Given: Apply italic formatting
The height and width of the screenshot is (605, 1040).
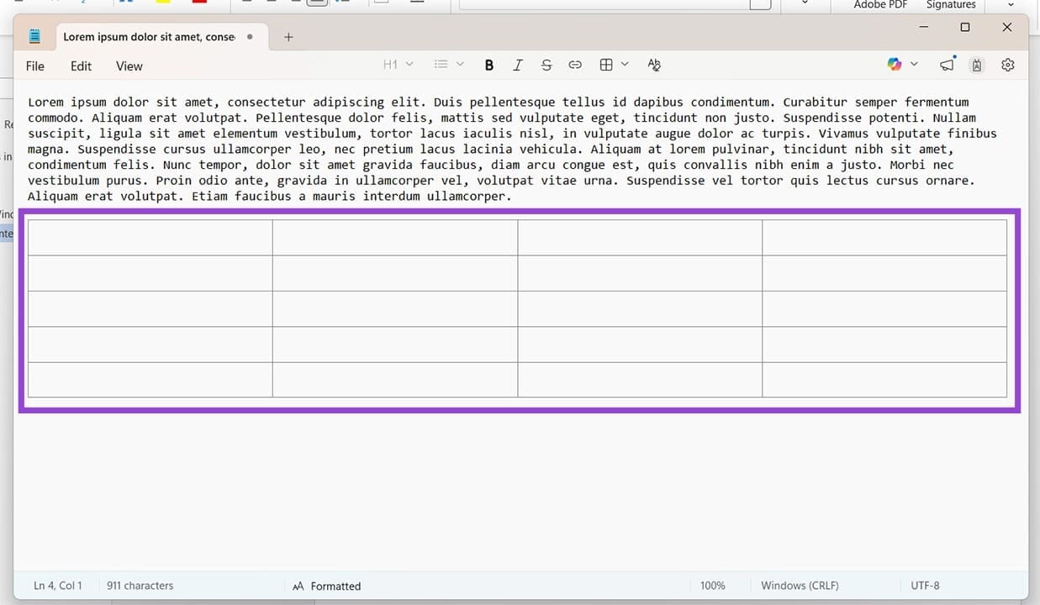Looking at the screenshot, I should (518, 65).
